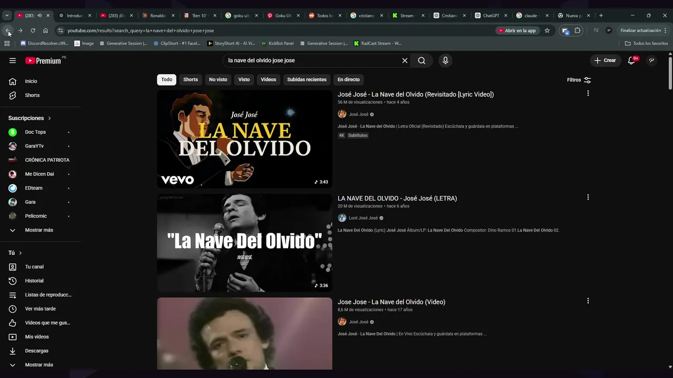The width and height of the screenshot is (673, 378).
Task: Bookmark this page with the star icon
Action: [x=547, y=30]
